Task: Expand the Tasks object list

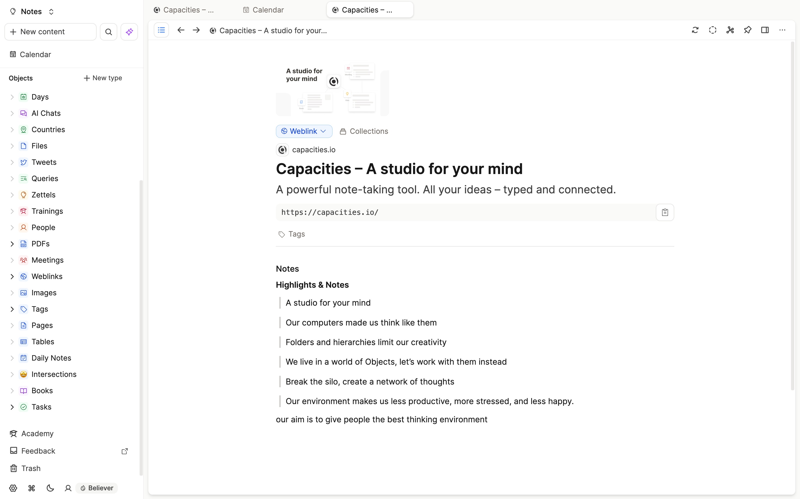Action: [12, 407]
